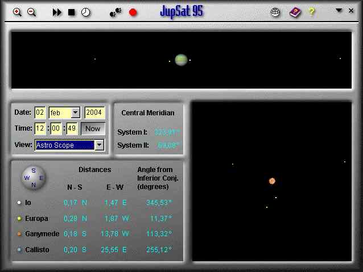Screen dimensions: 363x272
Task: Open the dropdown triangle menu in title bar
Action: [x=339, y=10]
